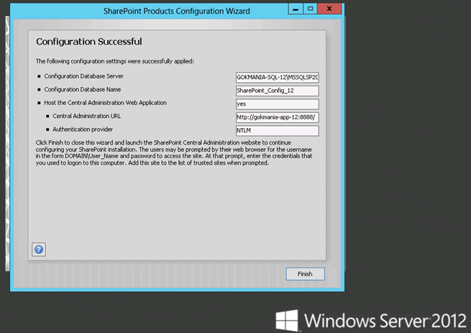Open the blue question mark help icon
This screenshot has width=471, height=333.
[39, 250]
